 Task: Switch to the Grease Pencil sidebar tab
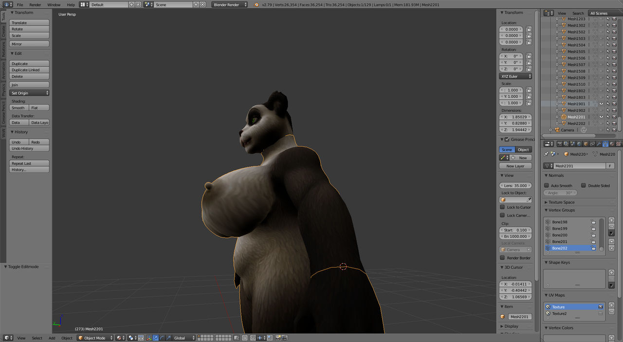point(3,113)
